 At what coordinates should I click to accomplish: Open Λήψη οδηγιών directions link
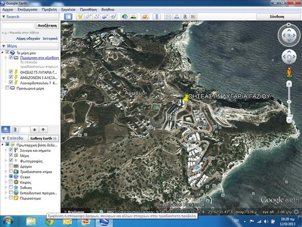(x=28, y=39)
